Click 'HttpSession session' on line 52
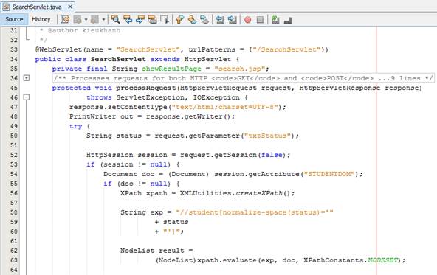The image size is (437, 275). [x=126, y=155]
